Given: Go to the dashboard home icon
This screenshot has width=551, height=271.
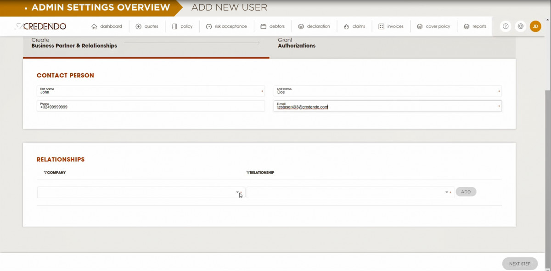Looking at the screenshot, I should coord(94,27).
